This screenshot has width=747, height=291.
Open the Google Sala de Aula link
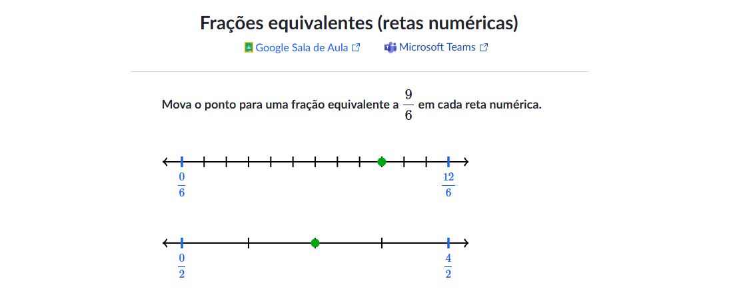(302, 48)
